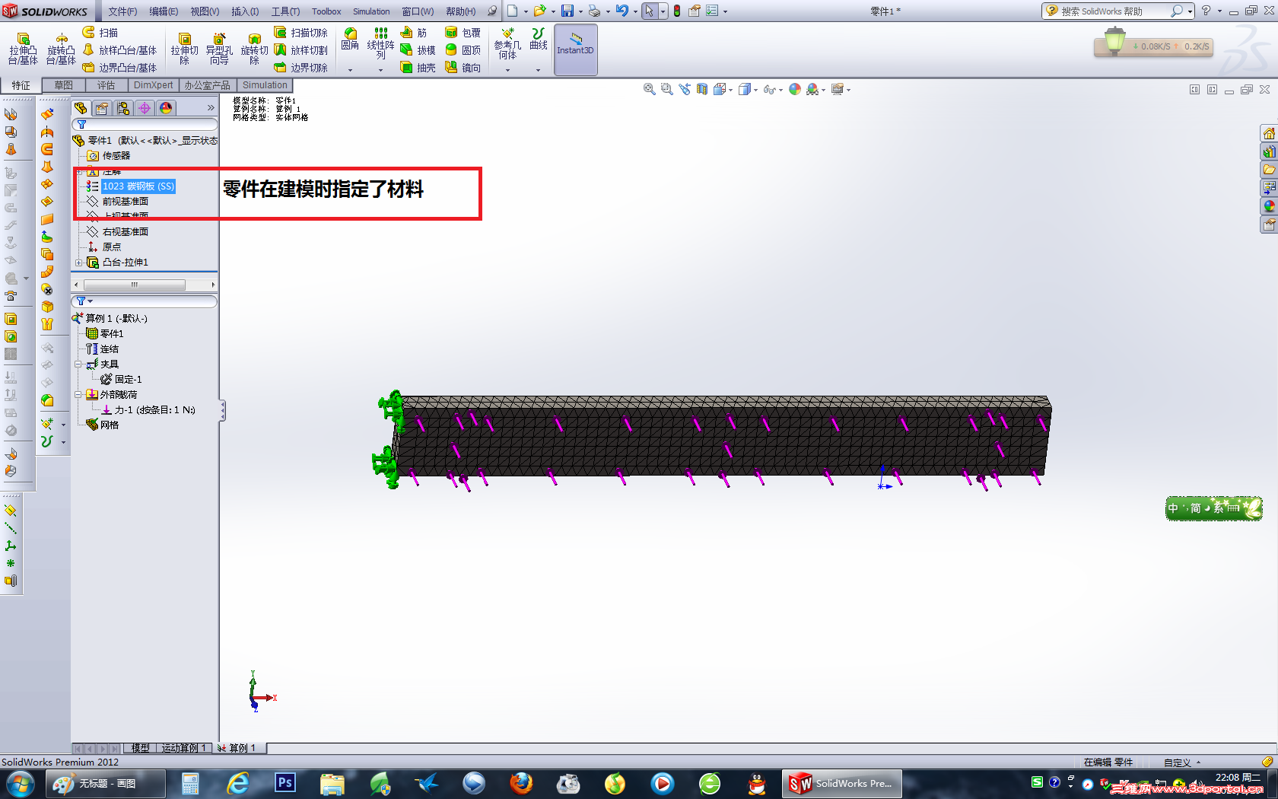The image size is (1278, 799).
Task: Click the 筋 rib tool
Action: [x=414, y=33]
